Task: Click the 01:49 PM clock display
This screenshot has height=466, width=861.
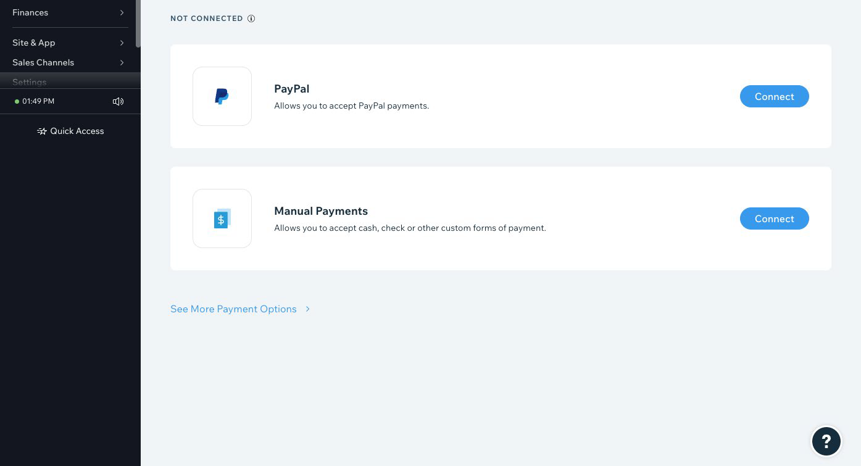Action: click(38, 101)
